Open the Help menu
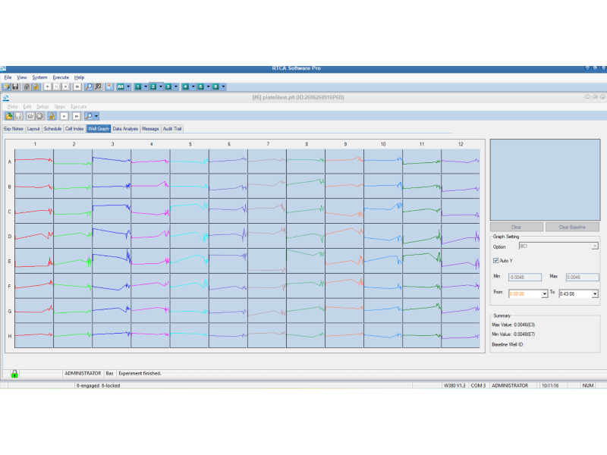The width and height of the screenshot is (607, 455). tap(80, 77)
